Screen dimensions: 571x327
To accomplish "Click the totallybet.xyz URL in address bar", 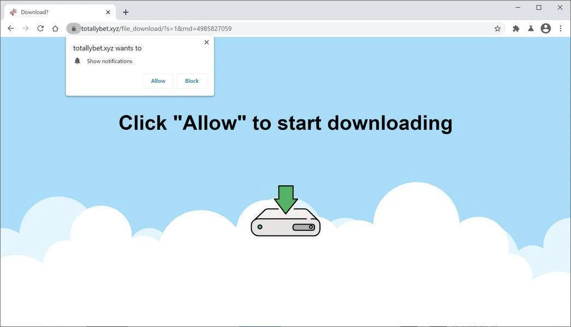I will [156, 28].
